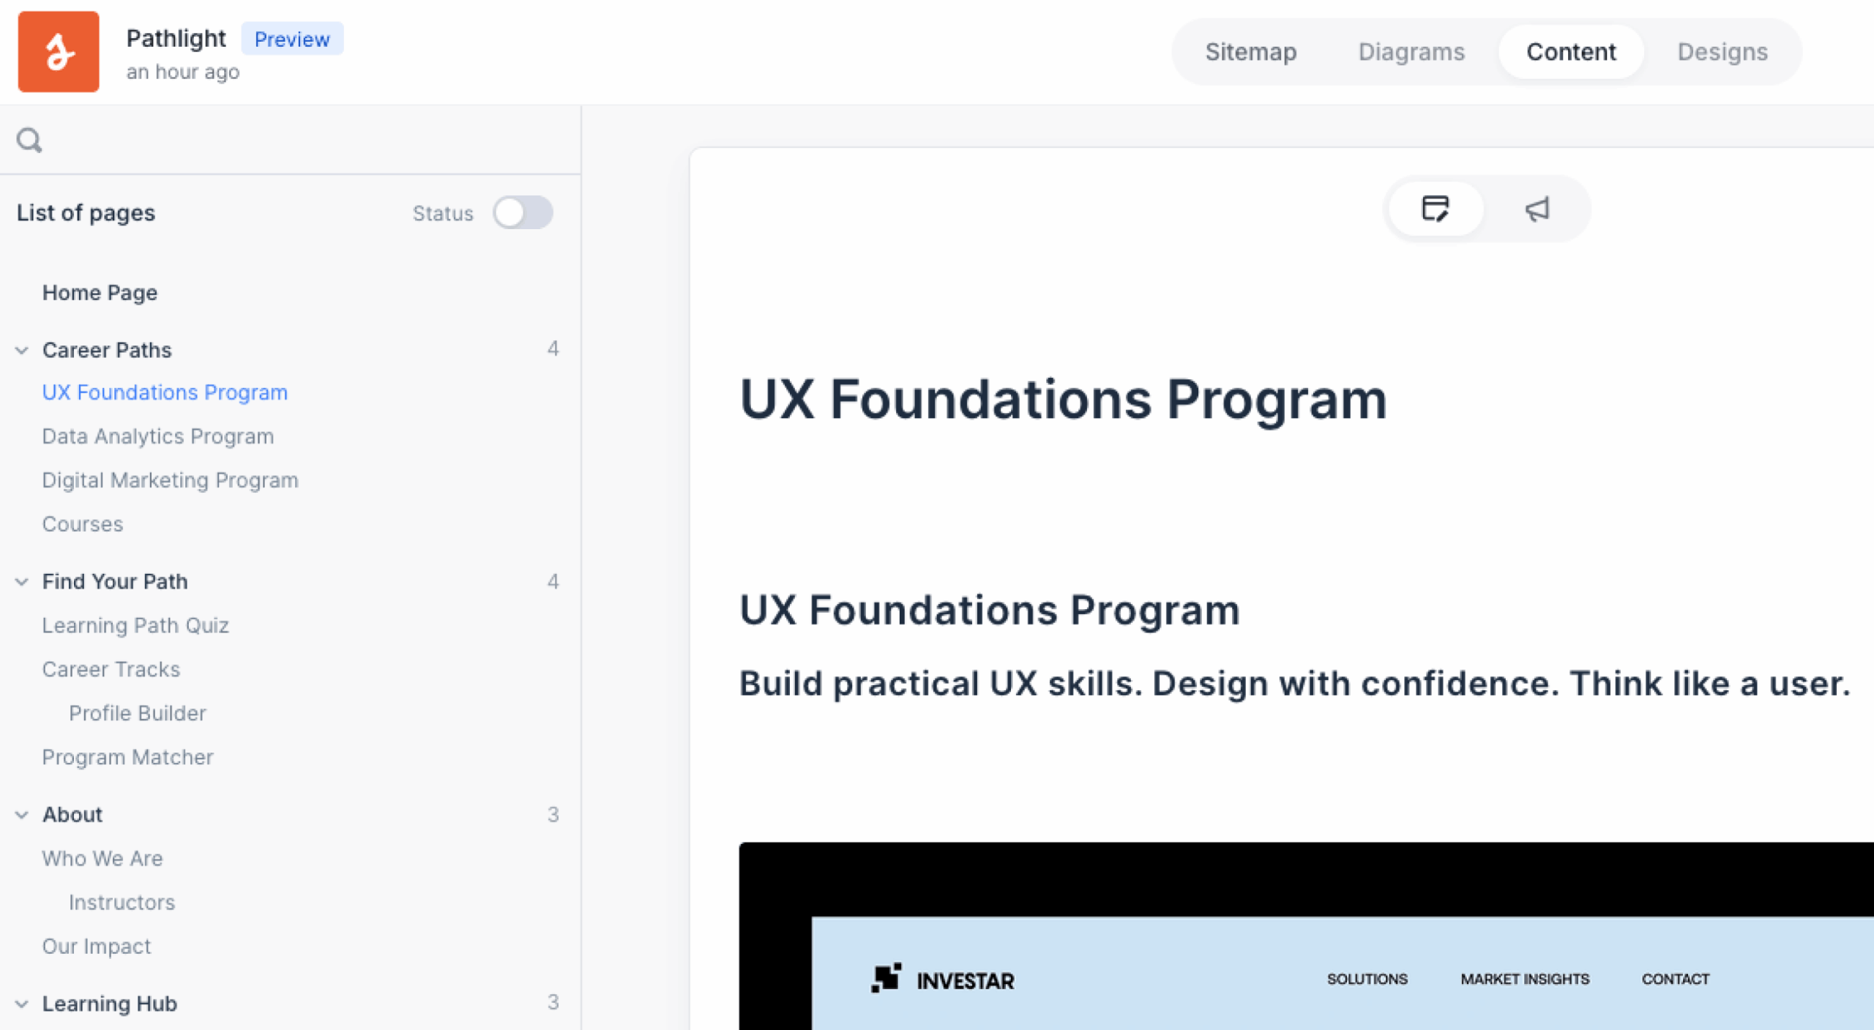Click the About page count 3

(553, 815)
